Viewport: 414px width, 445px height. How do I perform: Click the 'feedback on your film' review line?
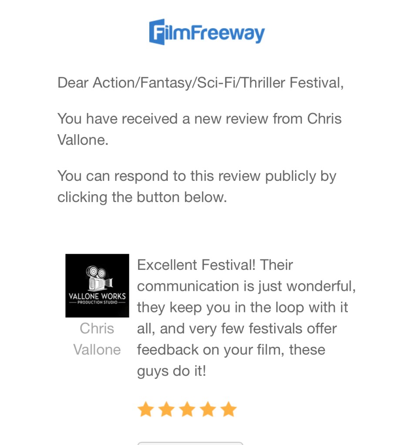[231, 350]
